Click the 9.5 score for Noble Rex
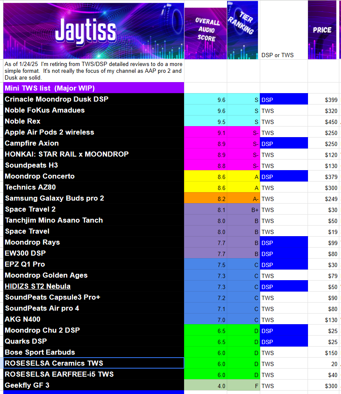The image size is (341, 394). tap(206, 121)
